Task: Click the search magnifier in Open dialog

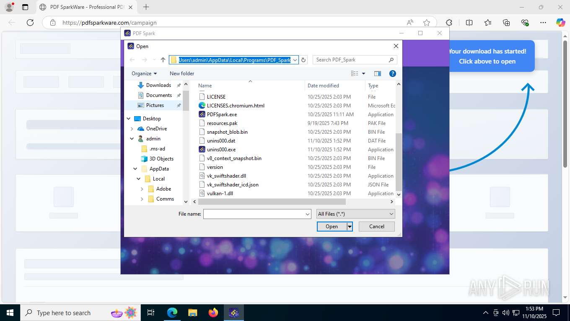Action: [x=391, y=60]
